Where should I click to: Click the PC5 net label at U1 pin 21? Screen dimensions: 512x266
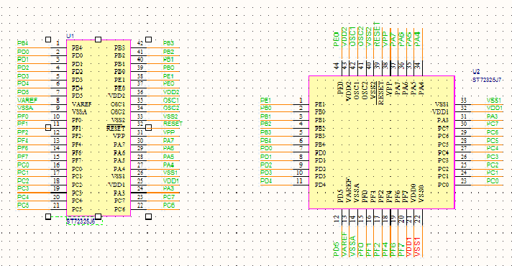(x=23, y=206)
